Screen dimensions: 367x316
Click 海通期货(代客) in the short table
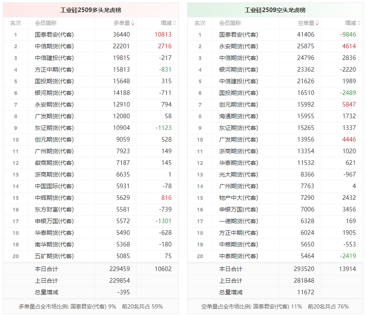[239, 117]
